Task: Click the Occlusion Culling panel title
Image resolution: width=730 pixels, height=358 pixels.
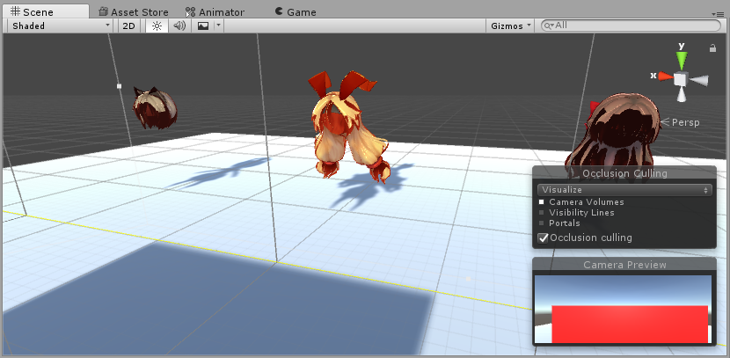Action: [624, 173]
